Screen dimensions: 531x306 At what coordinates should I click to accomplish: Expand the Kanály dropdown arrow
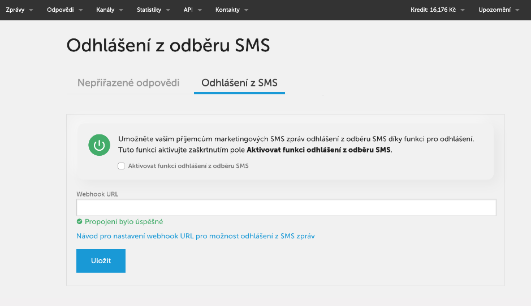(121, 10)
